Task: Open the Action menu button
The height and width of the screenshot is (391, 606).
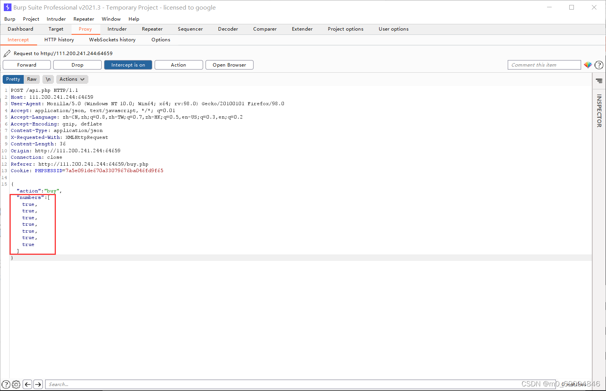Action: [179, 65]
